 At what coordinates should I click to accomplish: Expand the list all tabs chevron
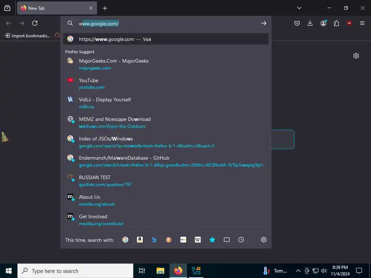coord(299,8)
